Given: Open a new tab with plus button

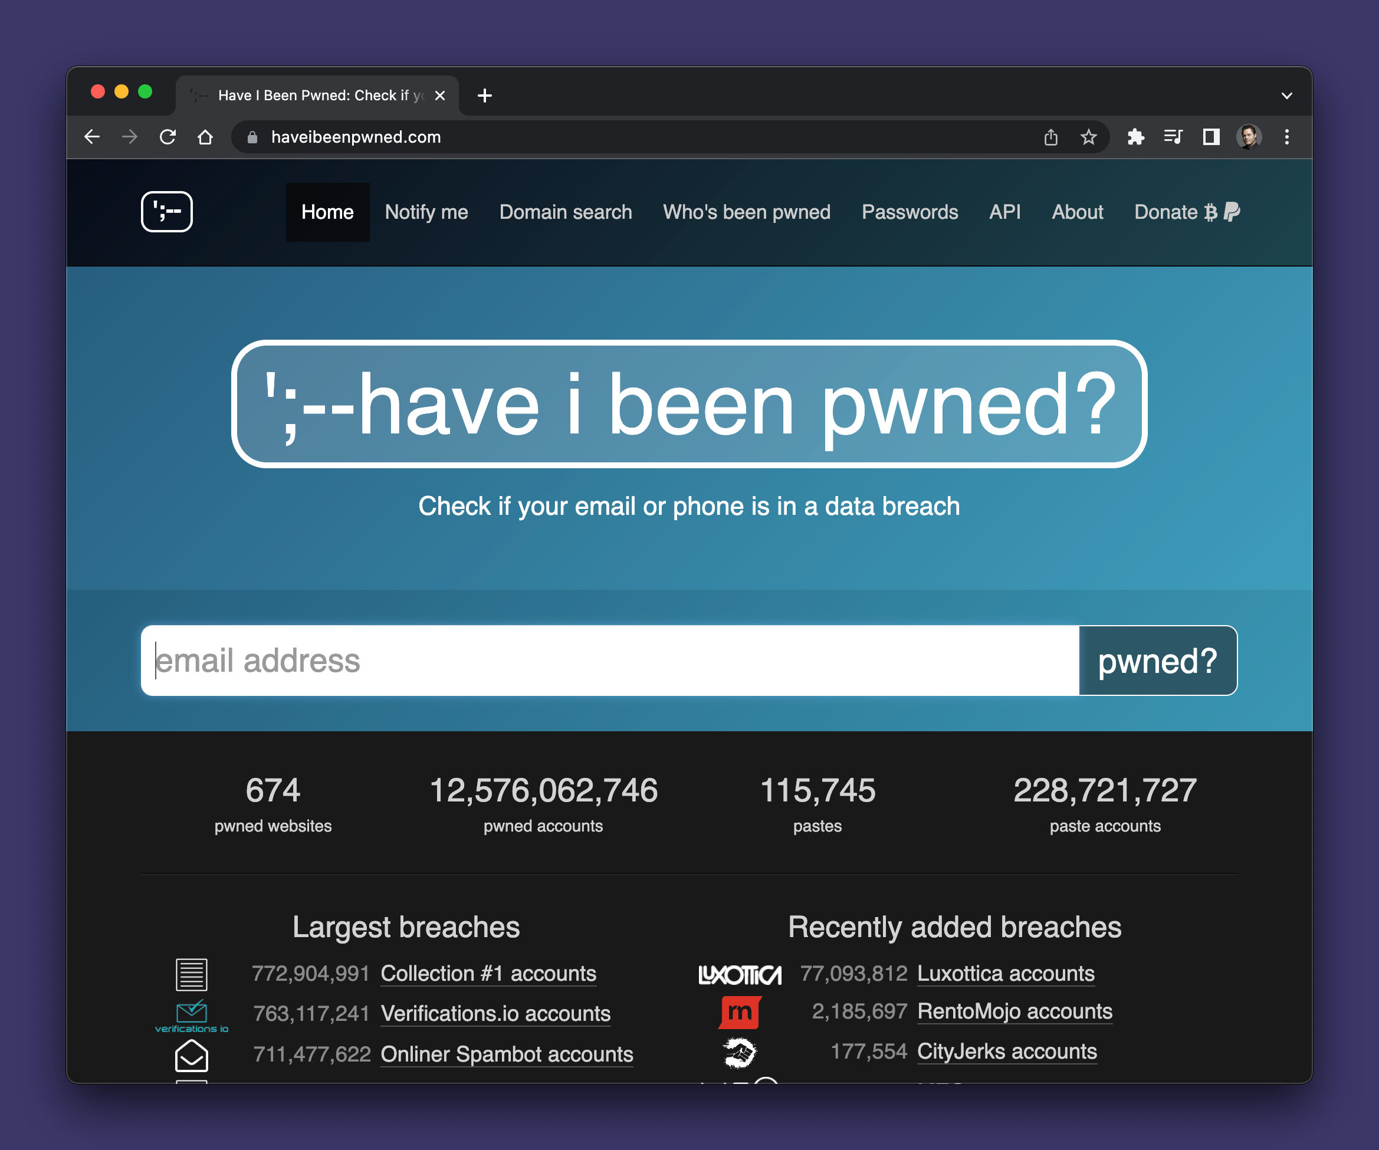Looking at the screenshot, I should tap(485, 96).
